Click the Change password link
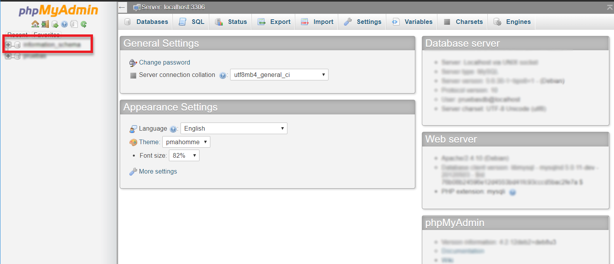Viewport: 614px width, 264px height. pos(165,63)
